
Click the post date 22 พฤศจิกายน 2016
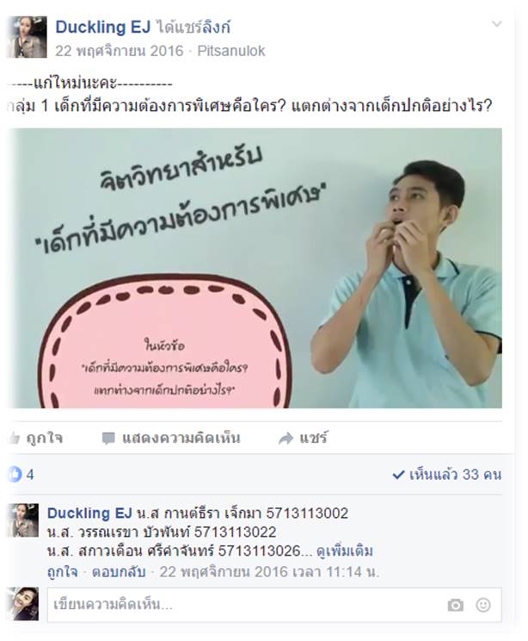pos(120,51)
